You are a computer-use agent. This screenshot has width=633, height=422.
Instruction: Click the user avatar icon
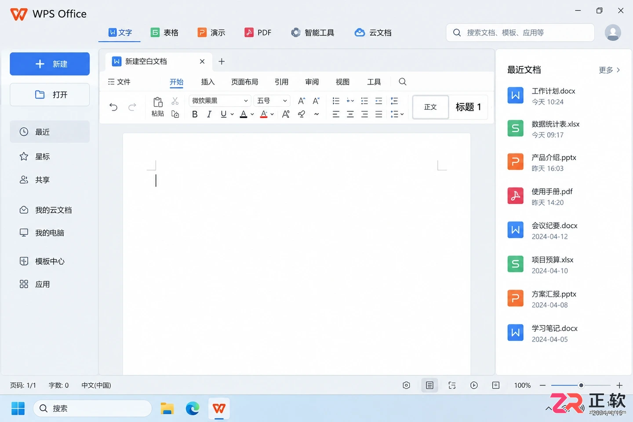coord(613,33)
